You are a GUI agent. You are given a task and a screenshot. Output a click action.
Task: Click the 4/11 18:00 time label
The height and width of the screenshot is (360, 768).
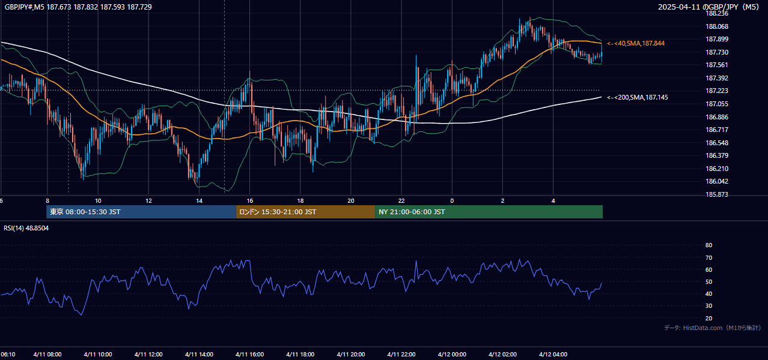coord(300,355)
